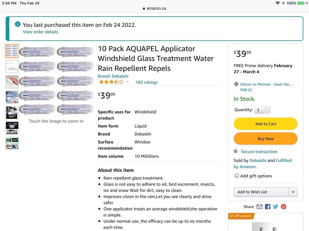Share the product on Twitter

tap(275, 207)
